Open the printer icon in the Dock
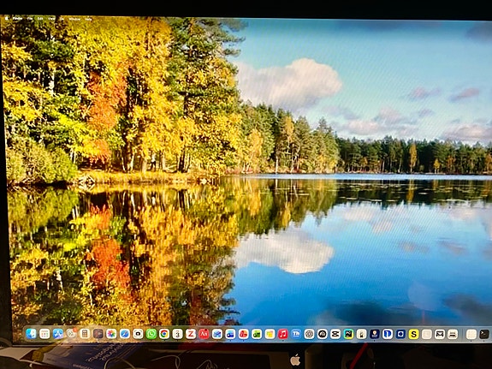 [x=453, y=334]
